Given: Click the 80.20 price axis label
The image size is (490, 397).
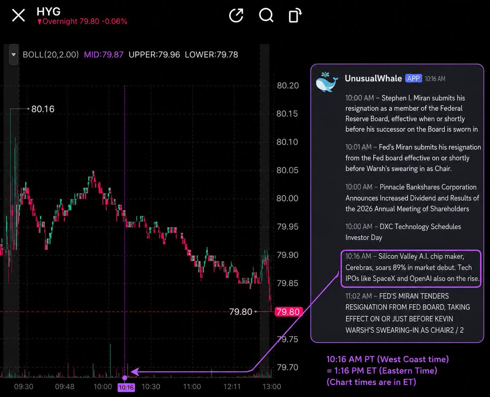Looking at the screenshot, I should 287,86.
